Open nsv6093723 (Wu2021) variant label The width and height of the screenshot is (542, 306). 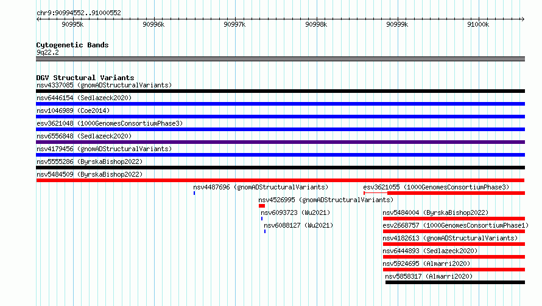coord(295,212)
